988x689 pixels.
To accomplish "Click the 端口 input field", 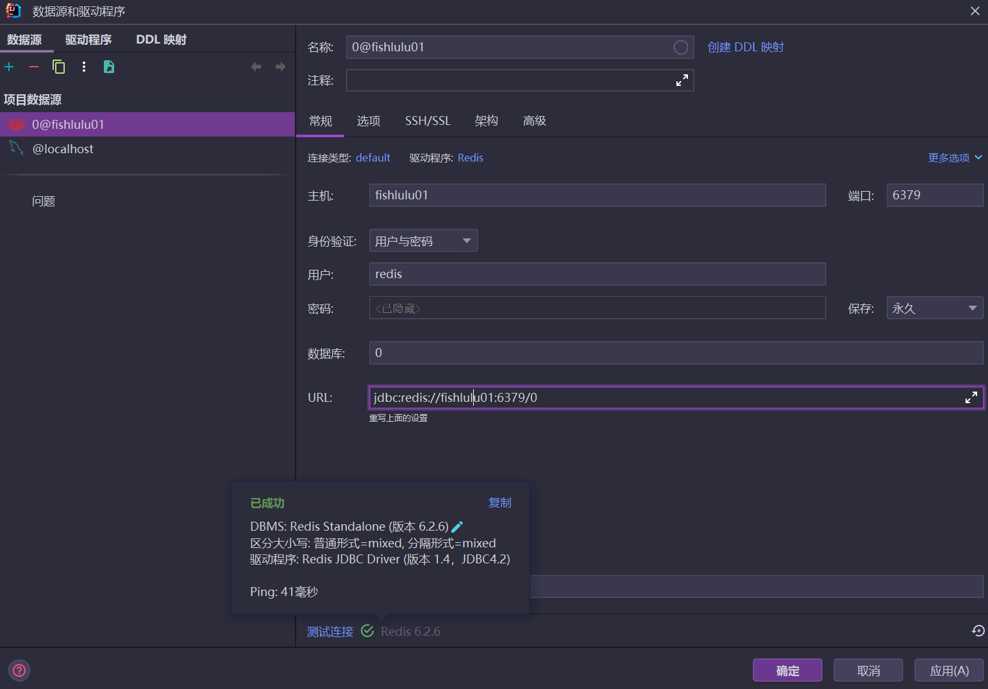I will [935, 195].
